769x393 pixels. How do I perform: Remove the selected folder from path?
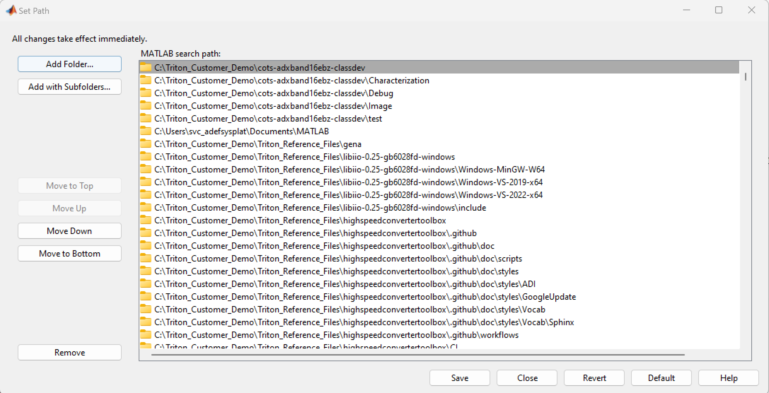coord(70,352)
